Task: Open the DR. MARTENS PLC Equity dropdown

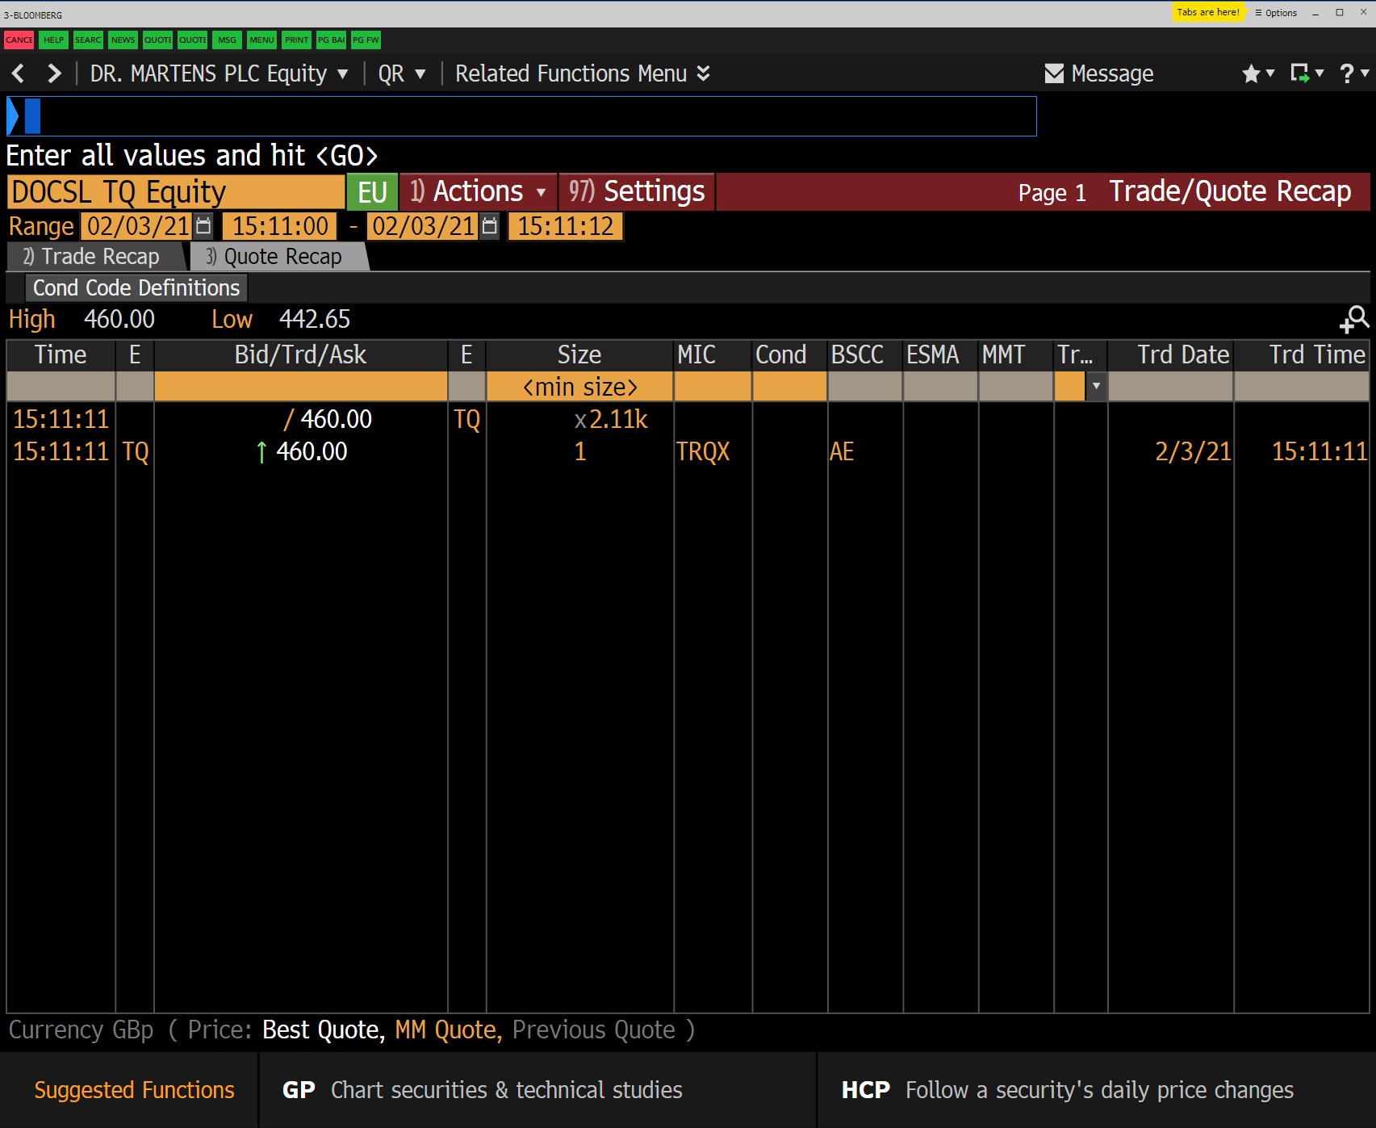Action: tap(219, 73)
